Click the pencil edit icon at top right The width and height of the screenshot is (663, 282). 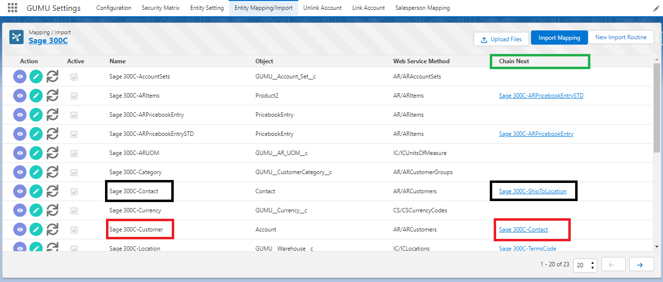tap(656, 8)
